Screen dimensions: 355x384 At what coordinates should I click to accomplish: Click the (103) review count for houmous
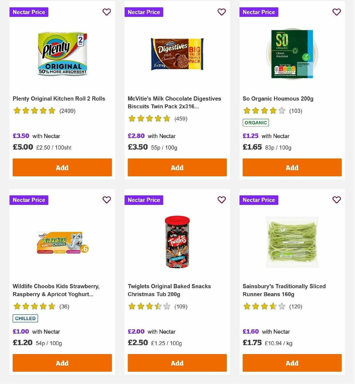click(x=296, y=111)
